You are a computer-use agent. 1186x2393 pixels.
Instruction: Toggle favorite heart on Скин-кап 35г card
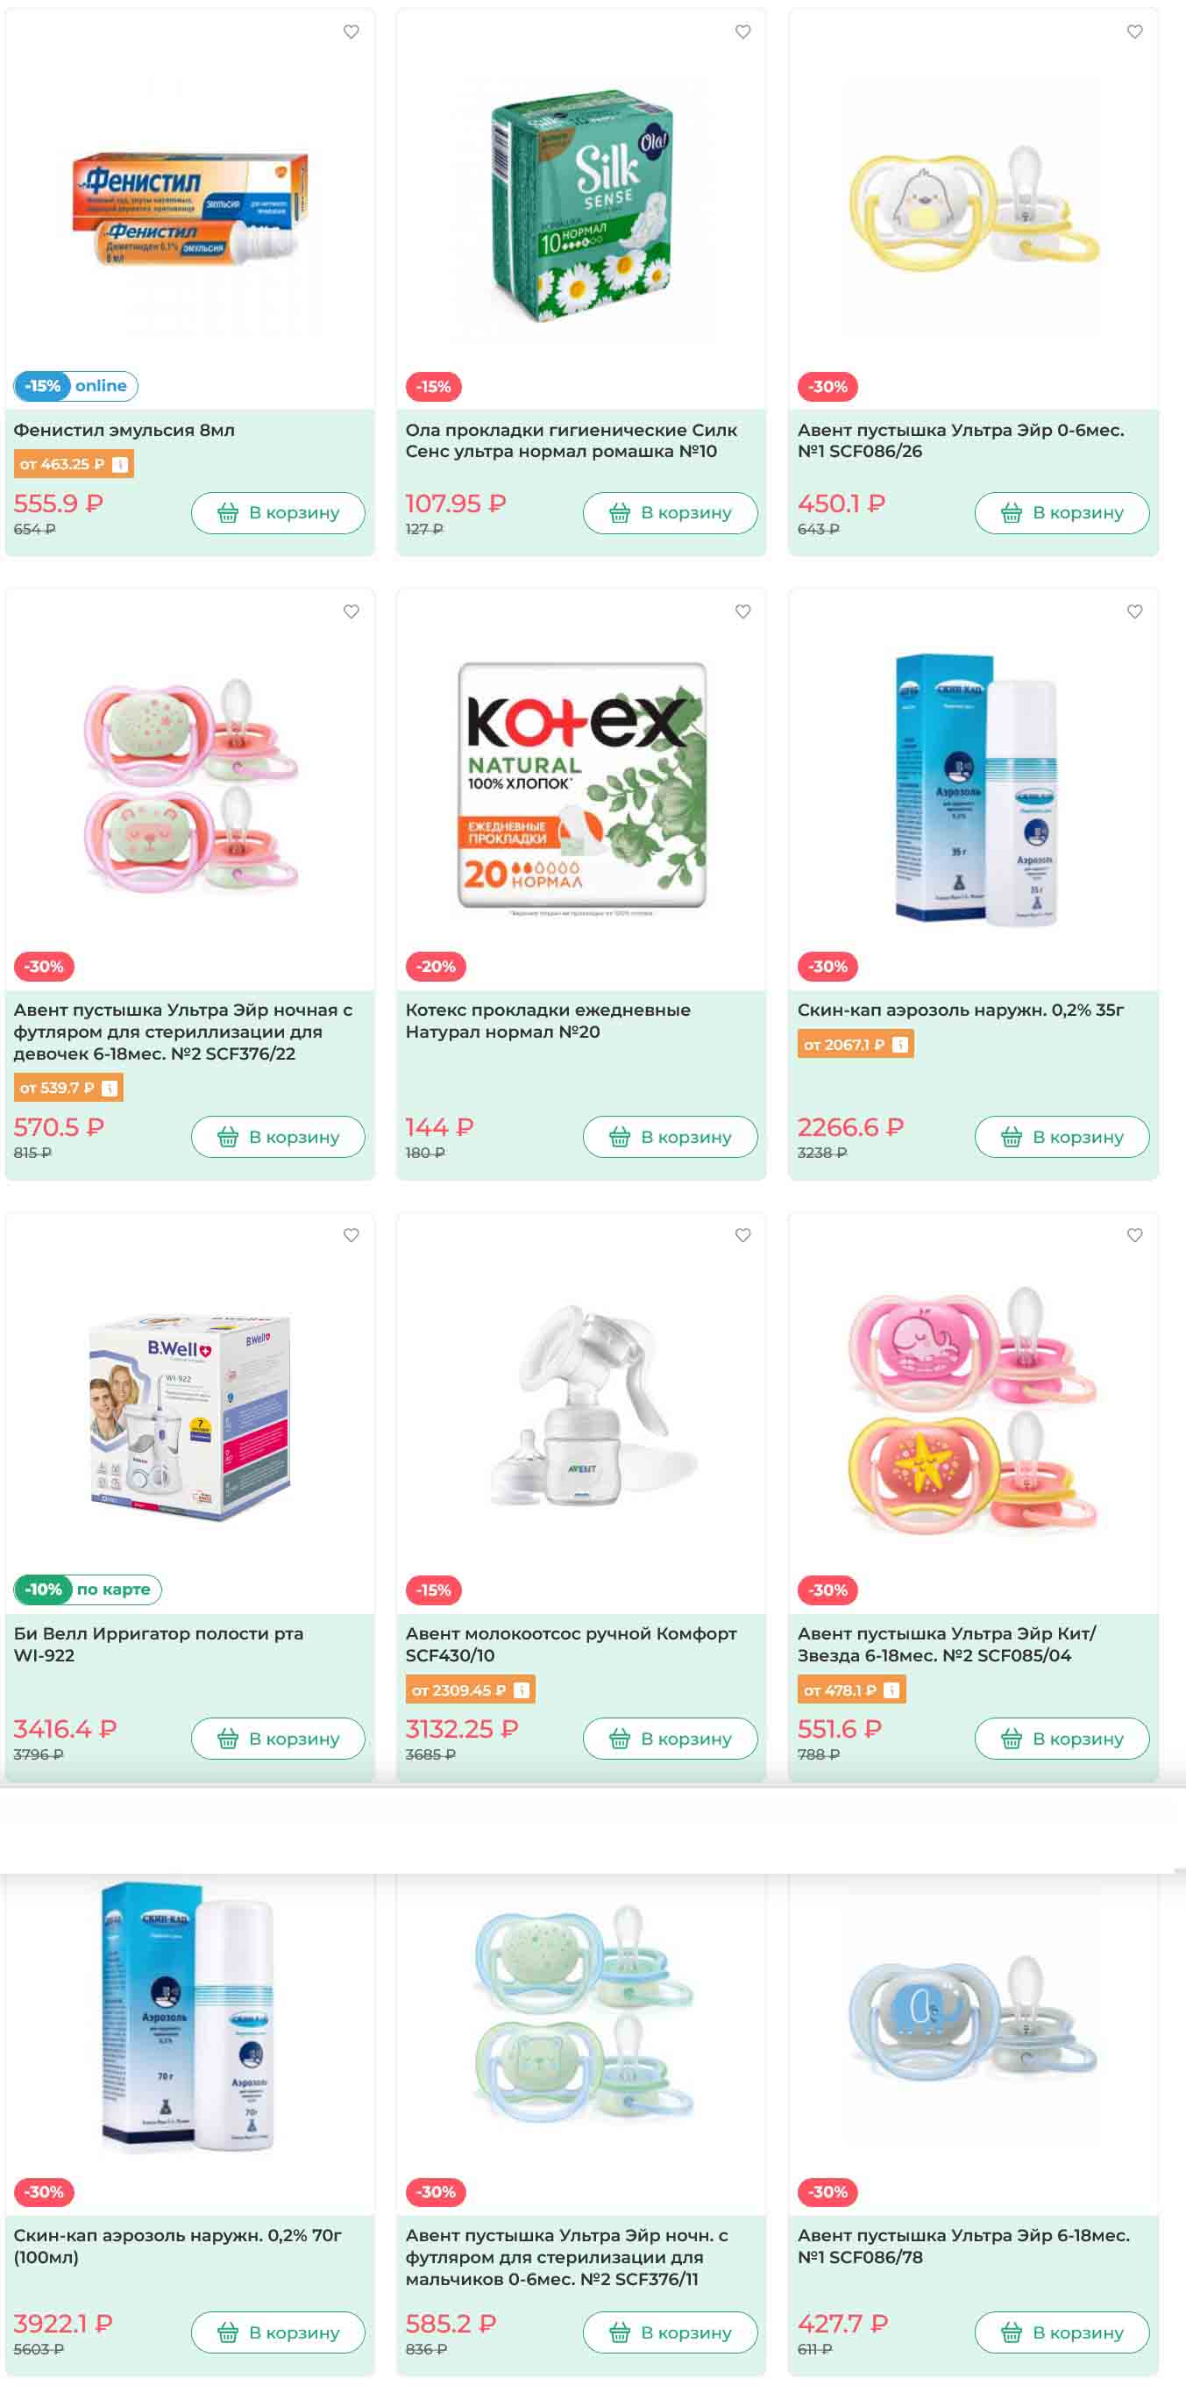pyautogui.click(x=1134, y=611)
